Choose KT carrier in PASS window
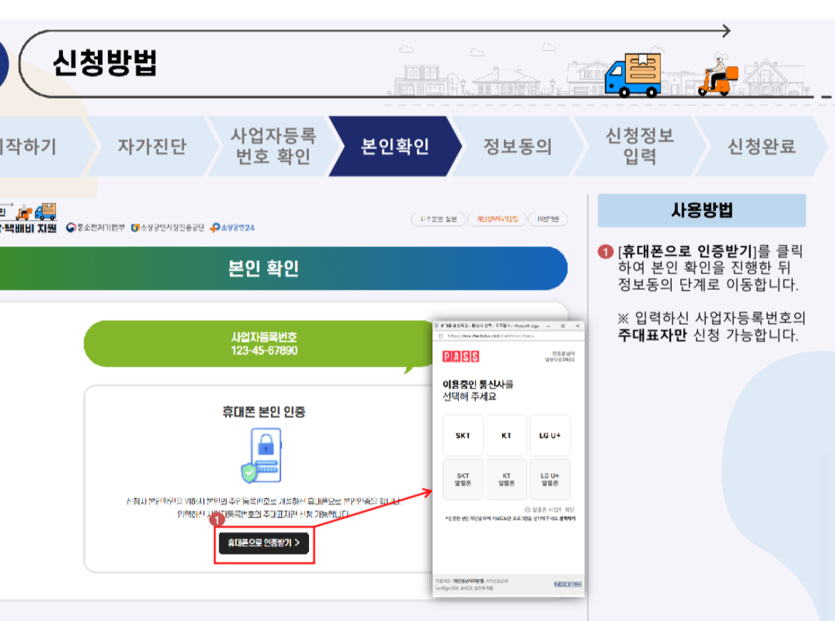Image resolution: width=835 pixels, height=621 pixels. tap(506, 435)
